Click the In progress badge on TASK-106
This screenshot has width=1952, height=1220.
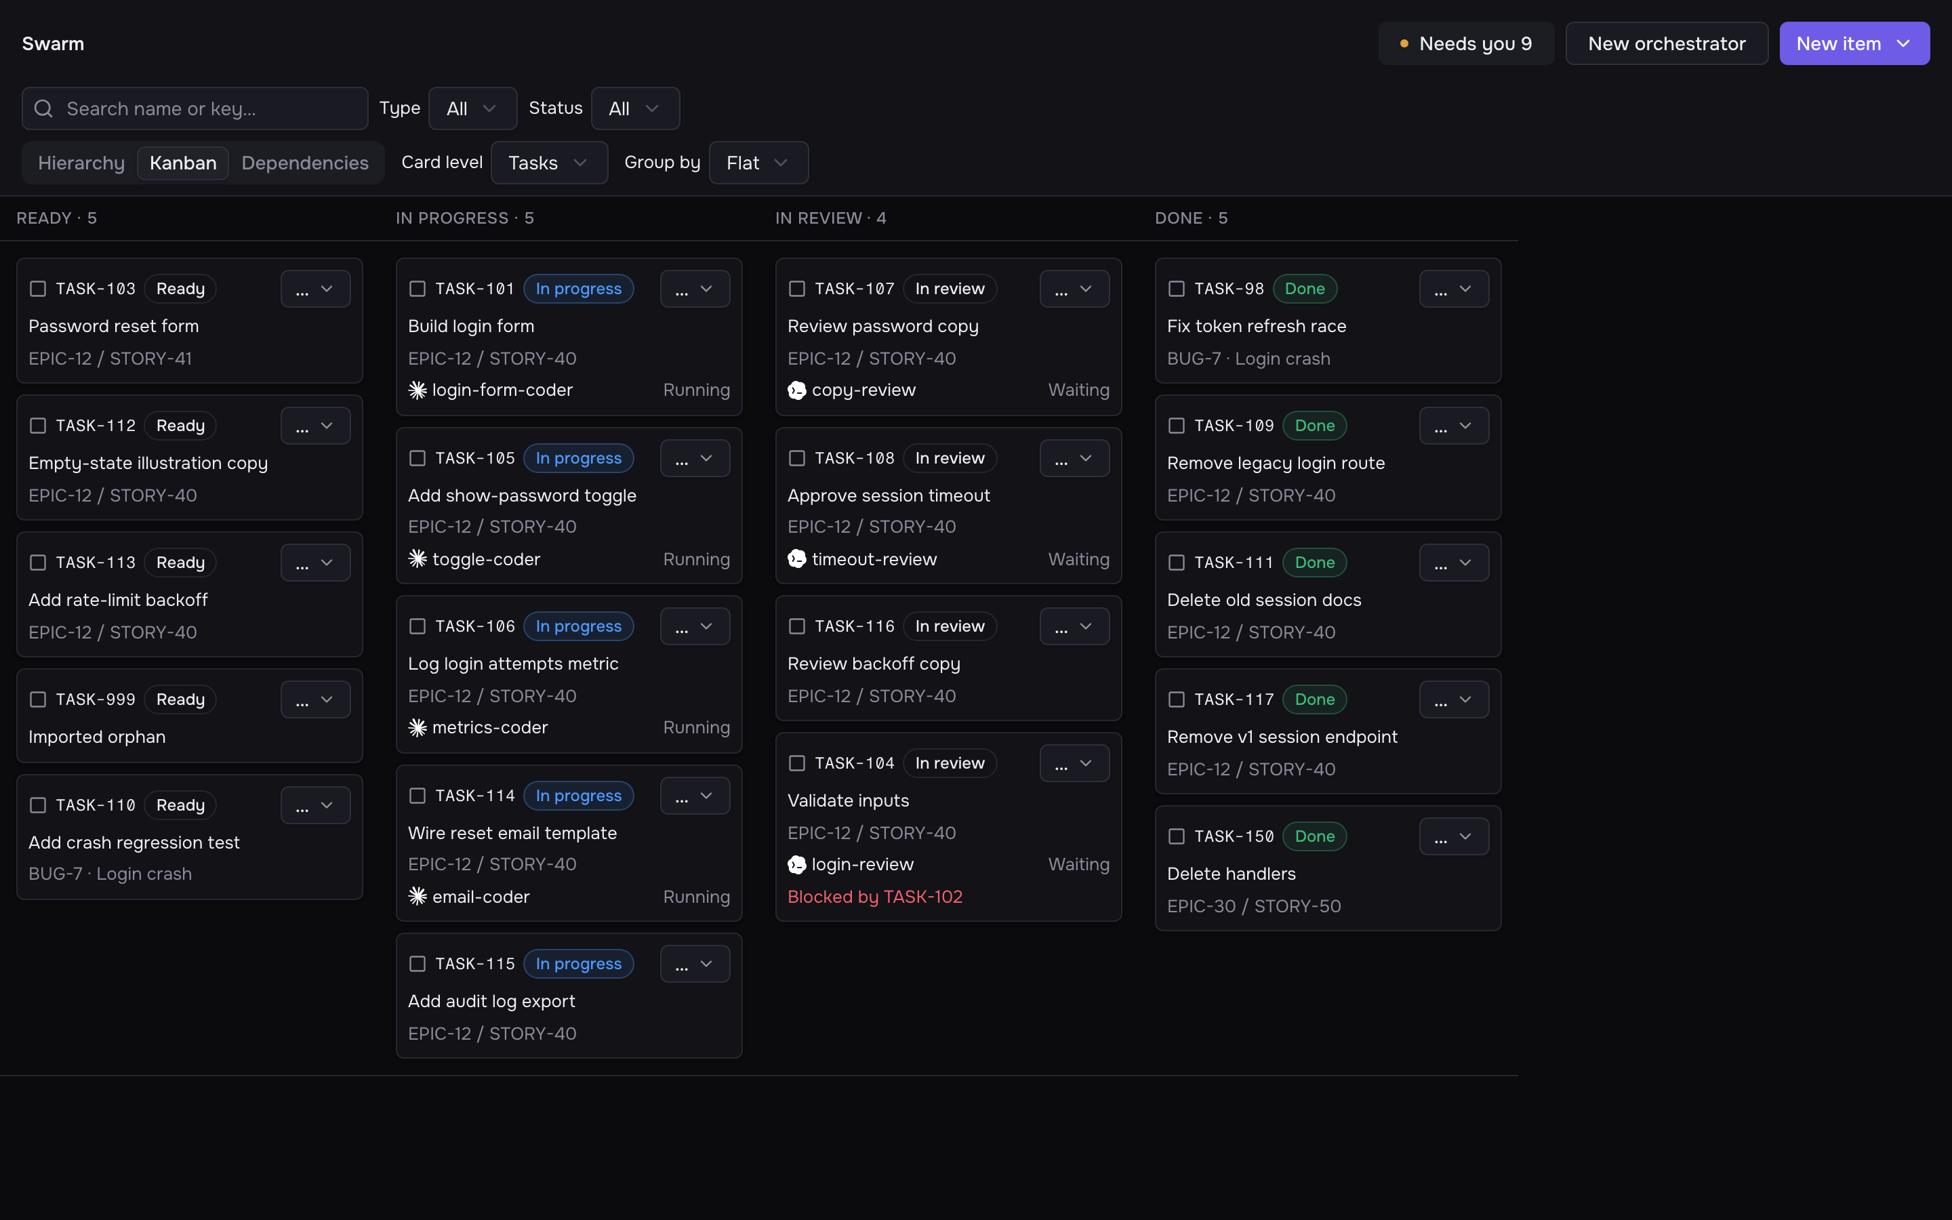coord(578,626)
